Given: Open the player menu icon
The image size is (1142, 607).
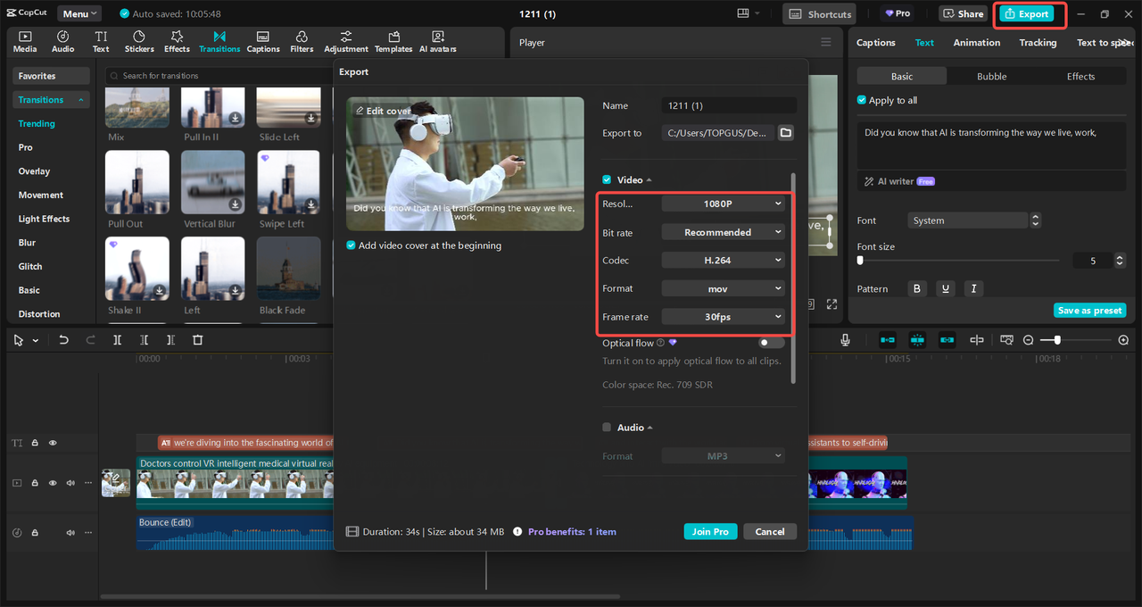Looking at the screenshot, I should pyautogui.click(x=826, y=42).
